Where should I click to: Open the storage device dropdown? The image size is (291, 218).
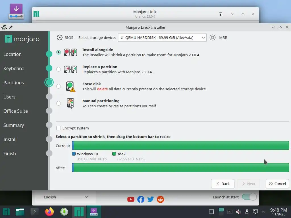(162, 38)
